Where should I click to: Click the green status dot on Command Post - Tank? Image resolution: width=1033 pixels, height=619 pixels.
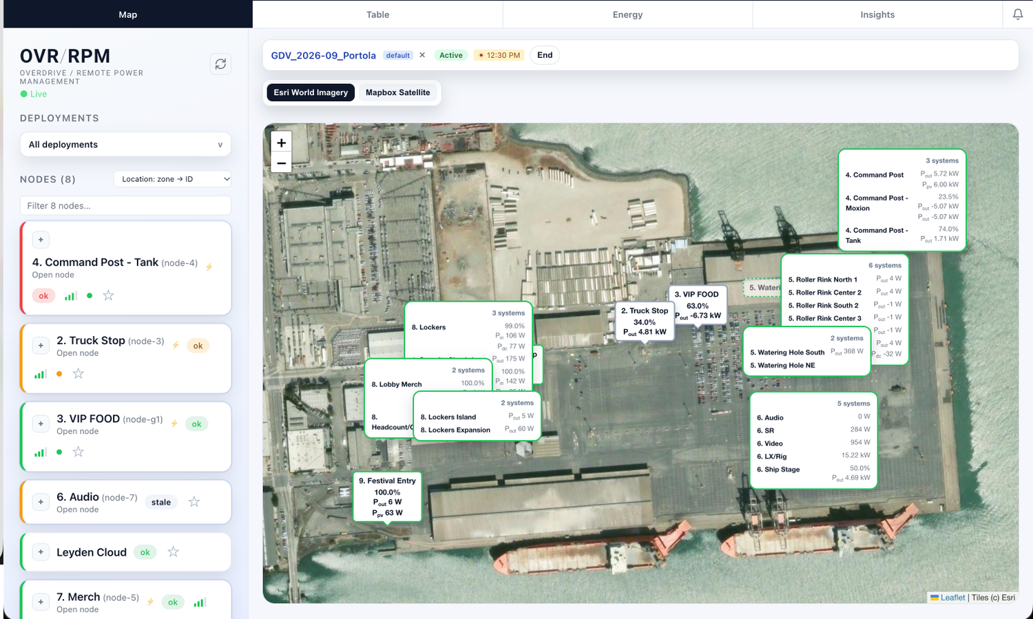pyautogui.click(x=90, y=296)
